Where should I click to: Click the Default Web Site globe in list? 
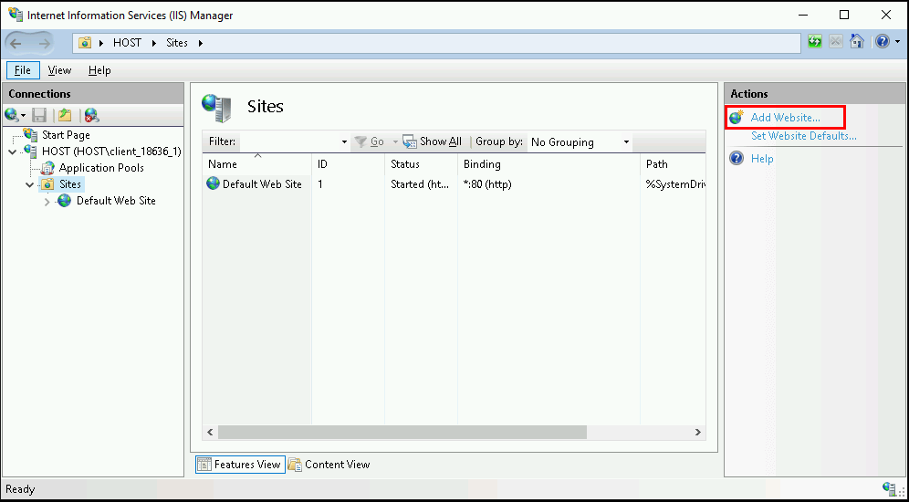(214, 183)
